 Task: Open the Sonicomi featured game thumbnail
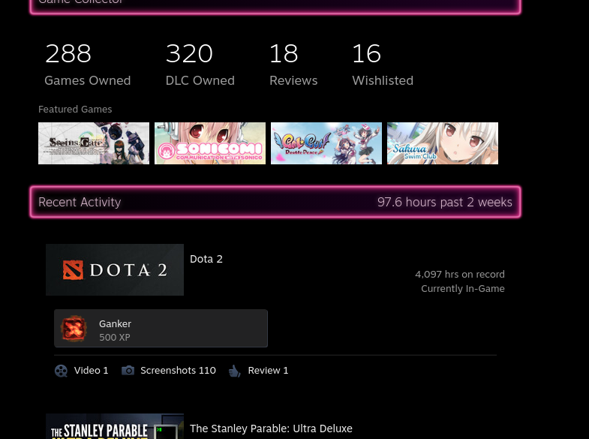point(210,143)
